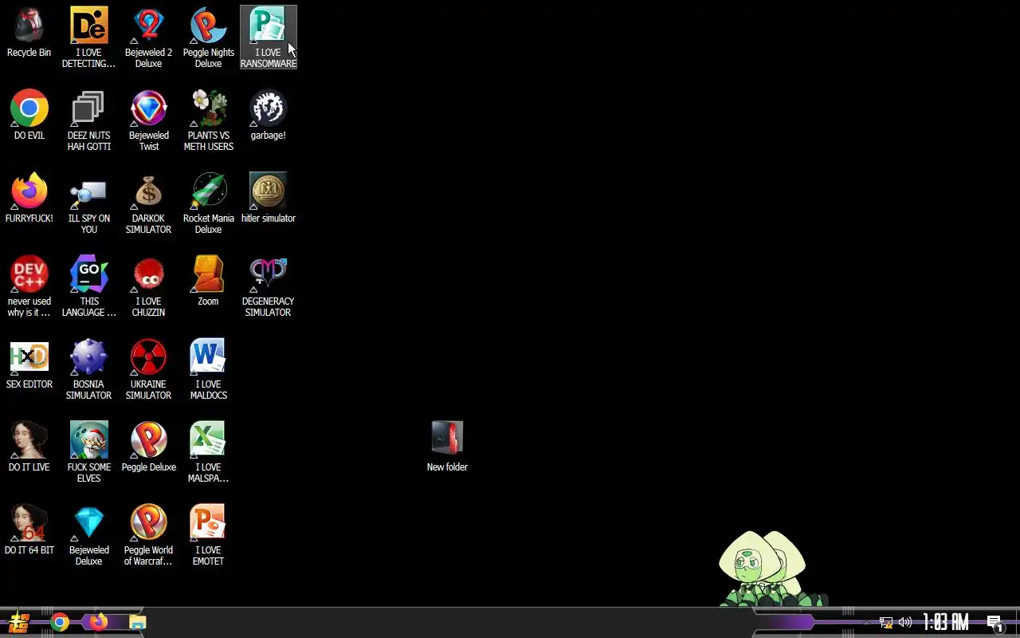Select the Bejeweled 2 Deluxe shortcut
This screenshot has width=1020, height=638.
tap(148, 37)
